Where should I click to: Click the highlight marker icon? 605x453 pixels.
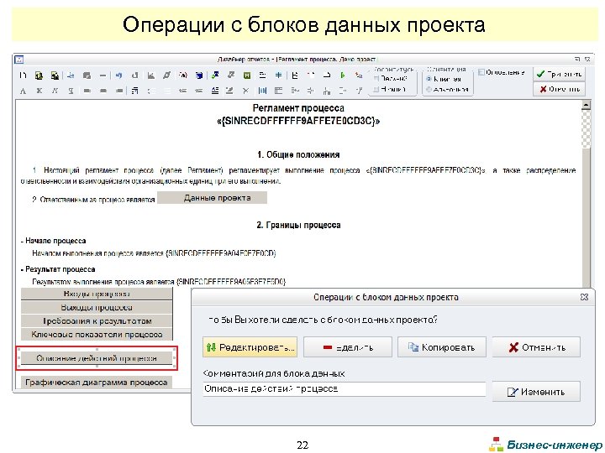click(229, 91)
